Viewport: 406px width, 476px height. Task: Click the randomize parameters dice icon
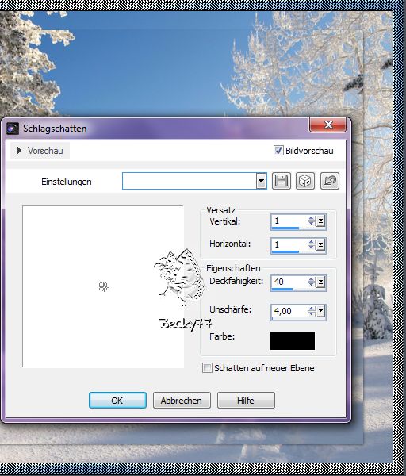(x=305, y=181)
